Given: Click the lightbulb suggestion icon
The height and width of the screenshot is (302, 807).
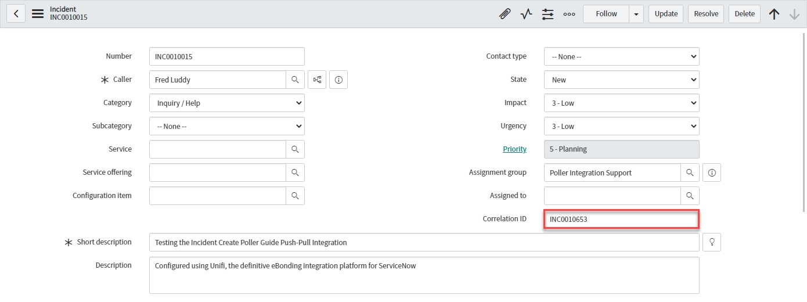Looking at the screenshot, I should click(712, 242).
